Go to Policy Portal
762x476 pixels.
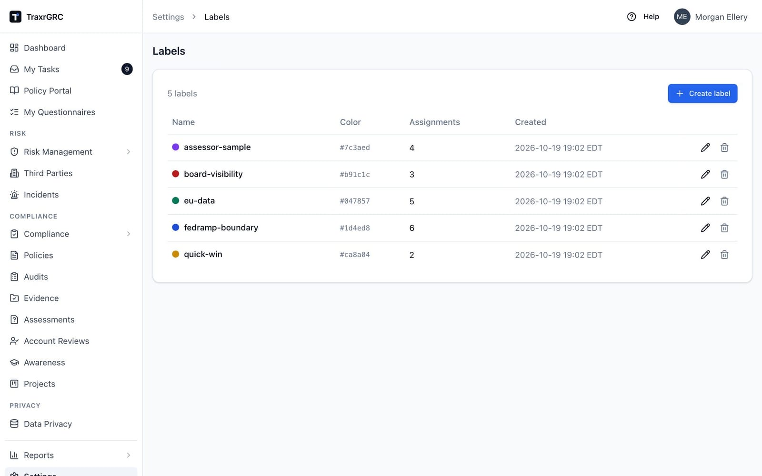tap(71, 90)
